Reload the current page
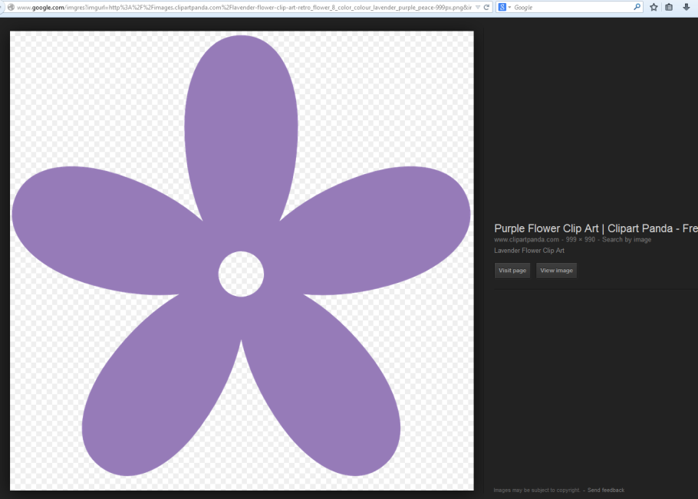The image size is (698, 499). point(486,7)
